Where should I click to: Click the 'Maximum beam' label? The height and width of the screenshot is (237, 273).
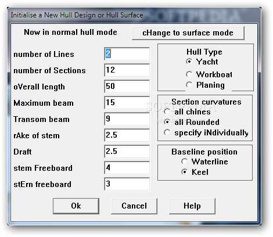pos(44,103)
